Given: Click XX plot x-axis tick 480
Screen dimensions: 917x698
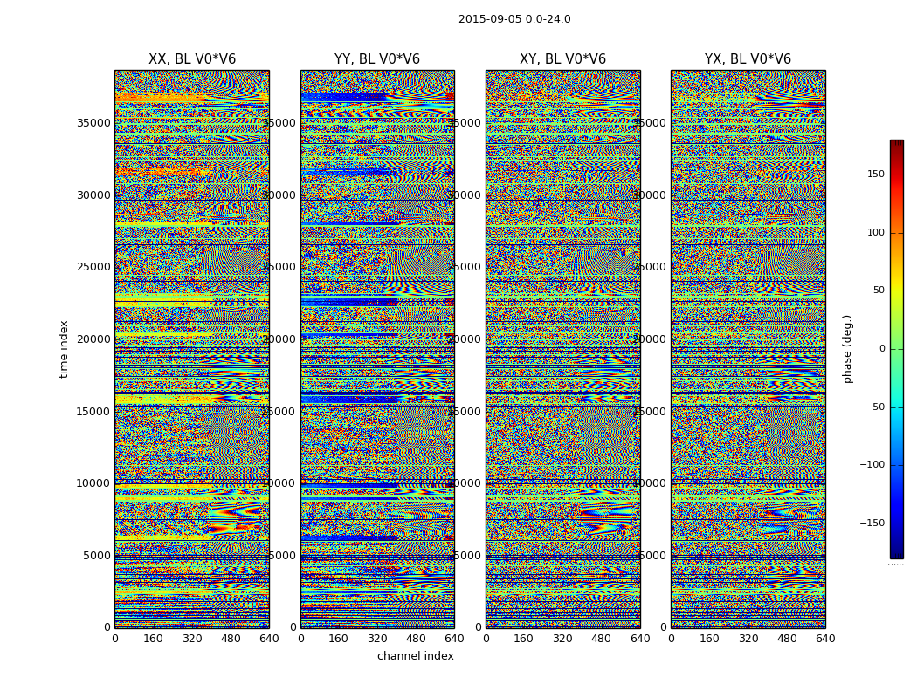Looking at the screenshot, I should click(x=231, y=639).
